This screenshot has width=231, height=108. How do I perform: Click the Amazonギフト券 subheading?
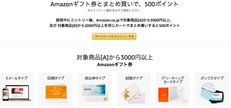point(114,64)
